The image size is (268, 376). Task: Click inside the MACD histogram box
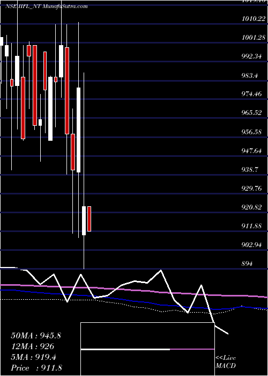pyautogui.click(x=147, y=349)
